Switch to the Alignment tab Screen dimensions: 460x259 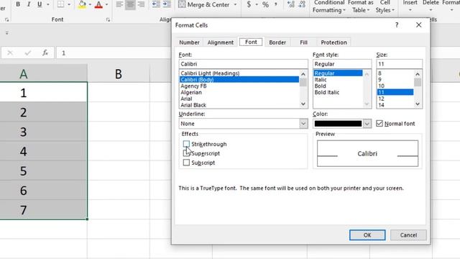point(221,42)
